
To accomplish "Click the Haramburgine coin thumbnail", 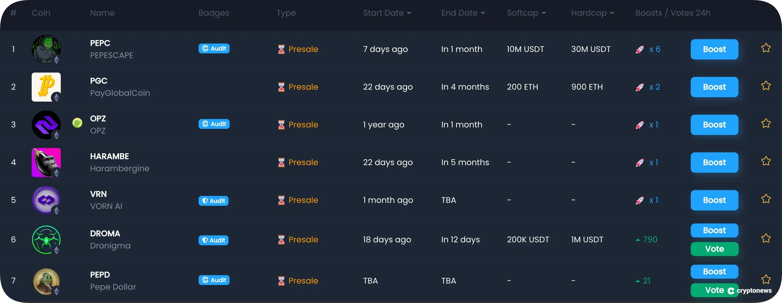I will coord(46,163).
